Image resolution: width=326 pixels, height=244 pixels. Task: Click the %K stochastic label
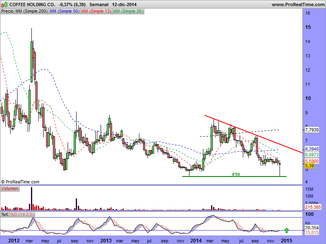click(x=4, y=214)
